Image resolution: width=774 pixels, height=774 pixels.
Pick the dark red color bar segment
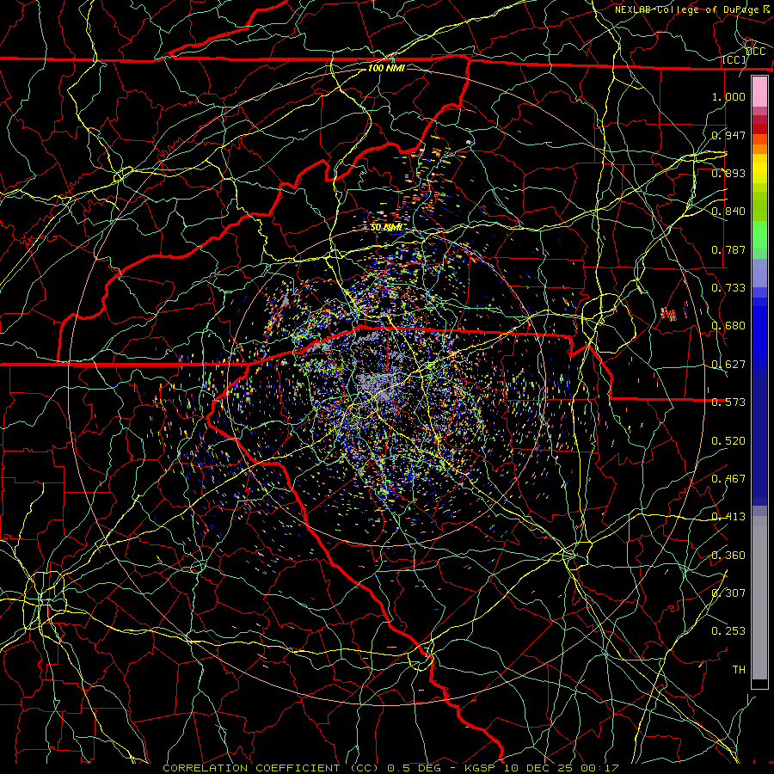(759, 128)
